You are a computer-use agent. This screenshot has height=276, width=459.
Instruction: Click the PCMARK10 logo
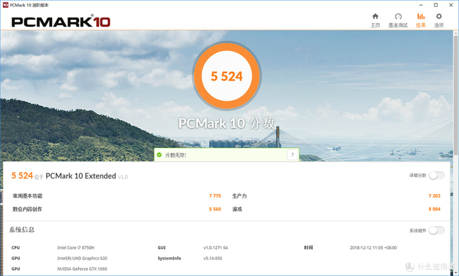coord(61,22)
